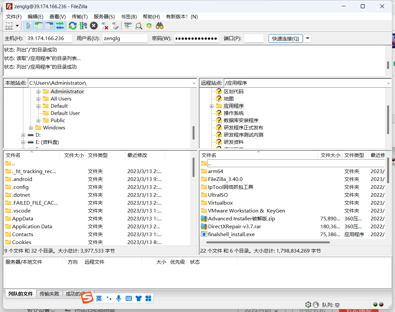Click the Sogou microphone icon in taskbar
Screen dimensions: 395x312
point(118,298)
